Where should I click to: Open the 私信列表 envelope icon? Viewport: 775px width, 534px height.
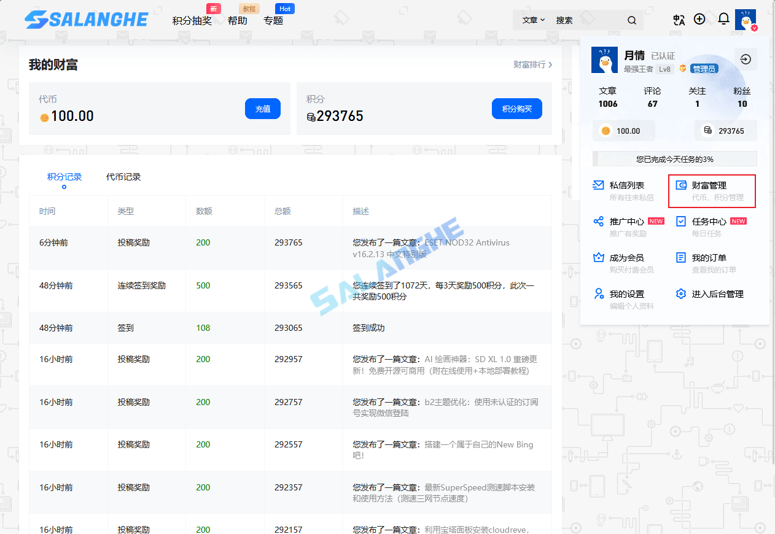click(598, 184)
